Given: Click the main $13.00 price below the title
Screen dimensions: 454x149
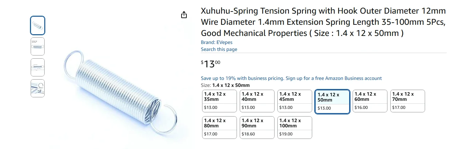Looking at the screenshot, I should [211, 64].
